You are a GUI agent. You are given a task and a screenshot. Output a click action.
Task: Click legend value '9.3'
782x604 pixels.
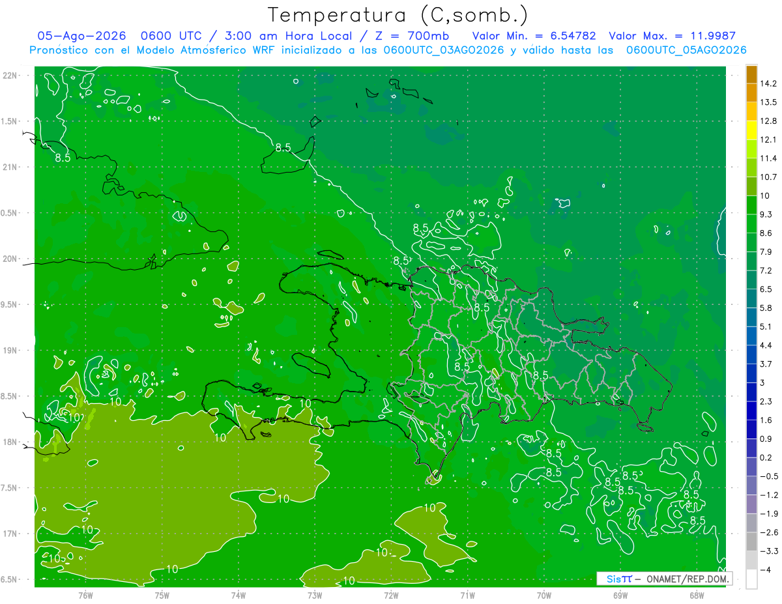pos(766,214)
